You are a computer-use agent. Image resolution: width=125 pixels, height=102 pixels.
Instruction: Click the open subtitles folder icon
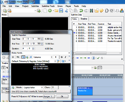tap(97, 11)
